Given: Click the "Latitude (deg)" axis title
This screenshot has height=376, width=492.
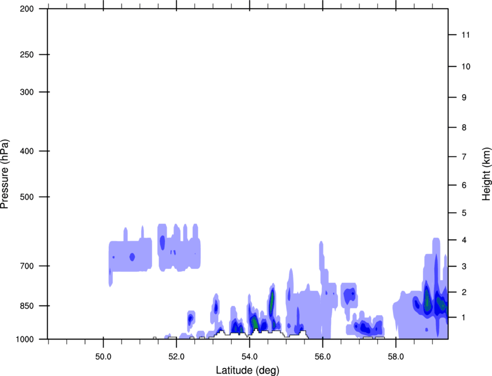Looking at the screenshot, I should 247,370.
